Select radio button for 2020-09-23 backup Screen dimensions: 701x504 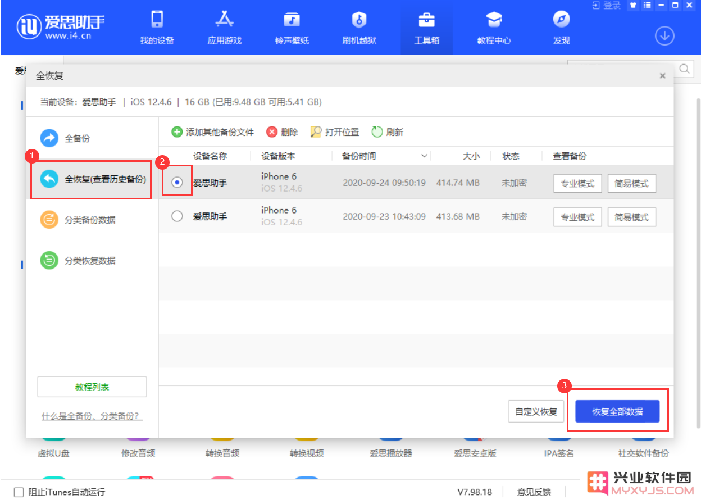pos(177,216)
